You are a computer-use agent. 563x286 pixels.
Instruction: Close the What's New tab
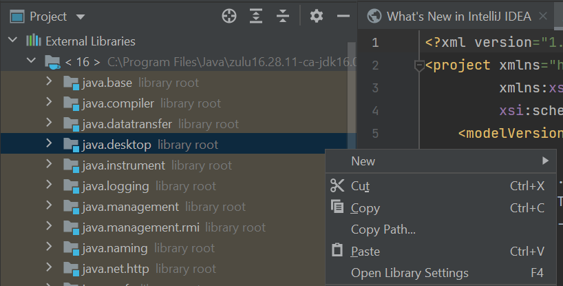click(x=543, y=16)
